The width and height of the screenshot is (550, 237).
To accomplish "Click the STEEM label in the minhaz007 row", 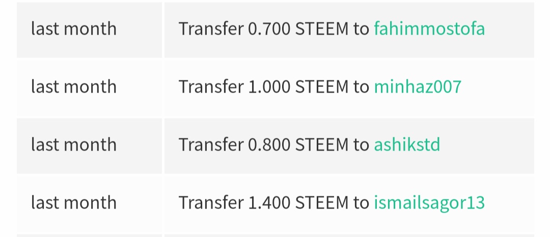I will point(322,87).
